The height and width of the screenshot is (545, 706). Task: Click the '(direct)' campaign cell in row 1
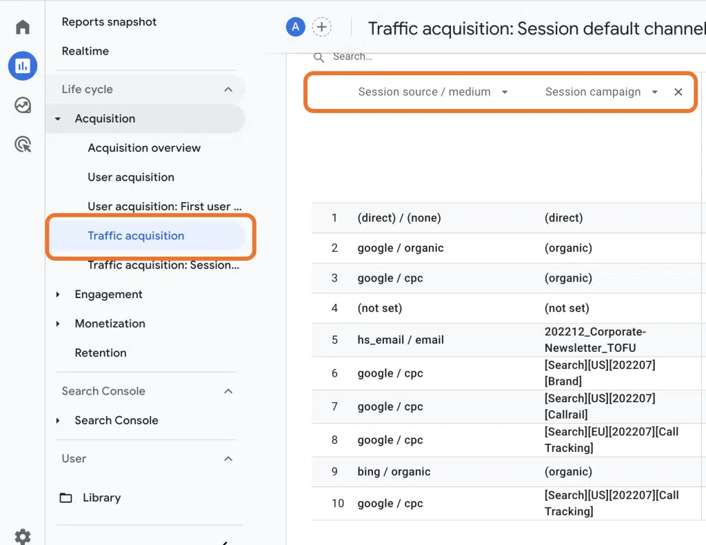pyautogui.click(x=563, y=218)
